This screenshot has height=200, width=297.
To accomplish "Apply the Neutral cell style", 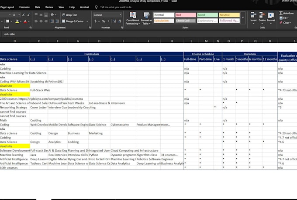I will (x=229, y=15).
